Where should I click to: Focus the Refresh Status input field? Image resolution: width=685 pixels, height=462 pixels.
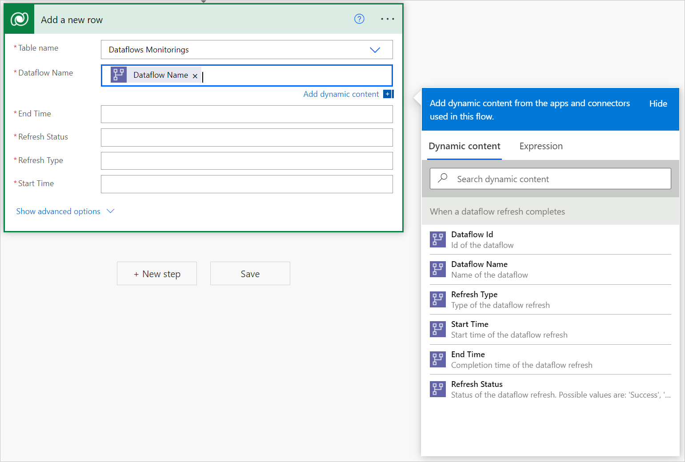(247, 137)
